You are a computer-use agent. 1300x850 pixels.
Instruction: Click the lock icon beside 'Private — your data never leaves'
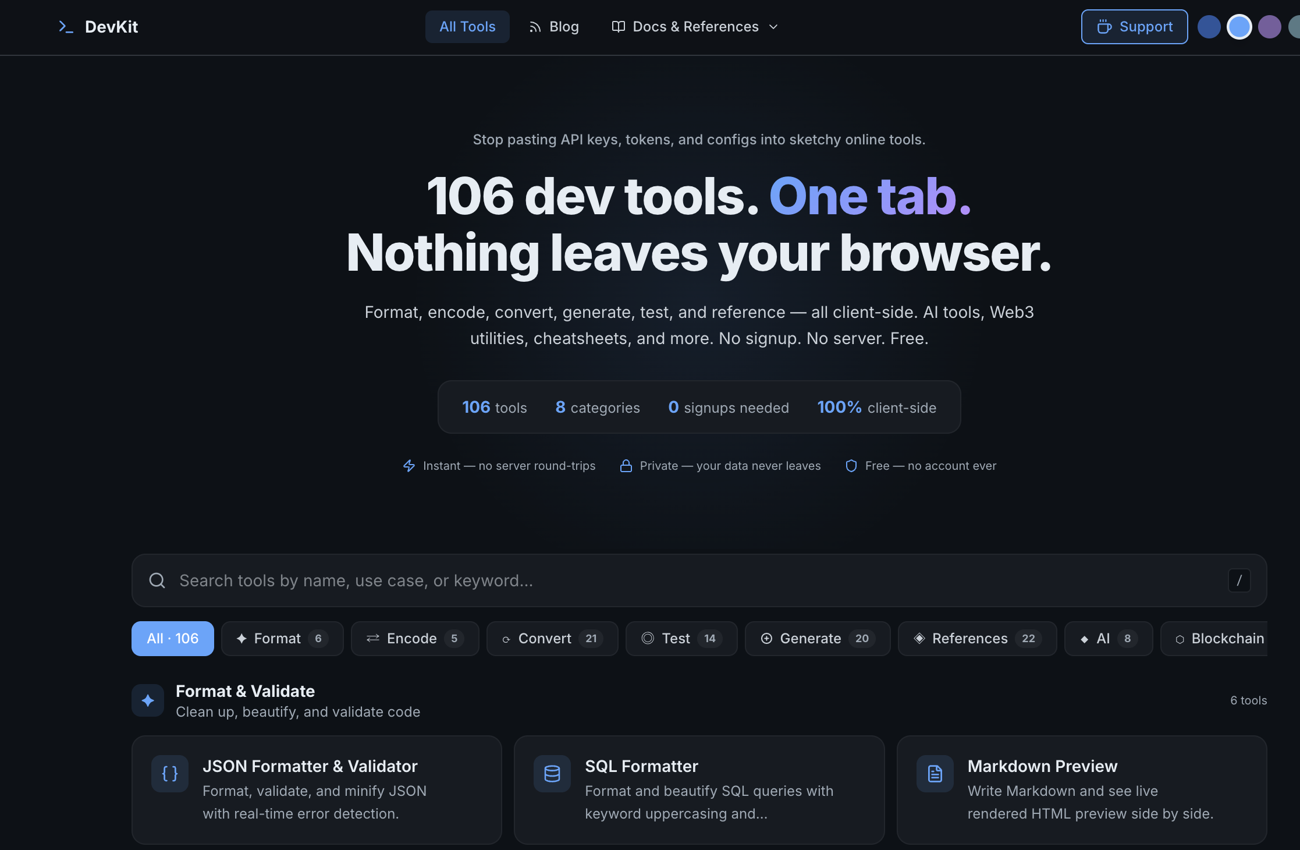coord(626,465)
